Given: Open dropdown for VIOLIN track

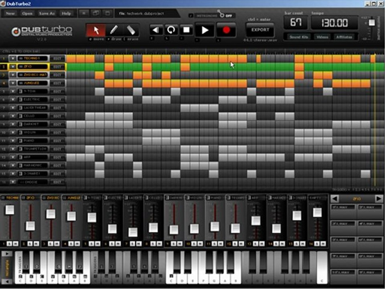Looking at the screenshot, I should (12, 132).
